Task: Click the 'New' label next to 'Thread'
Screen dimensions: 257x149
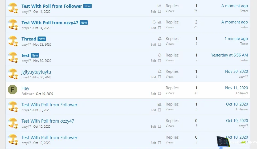Action: 42,39
